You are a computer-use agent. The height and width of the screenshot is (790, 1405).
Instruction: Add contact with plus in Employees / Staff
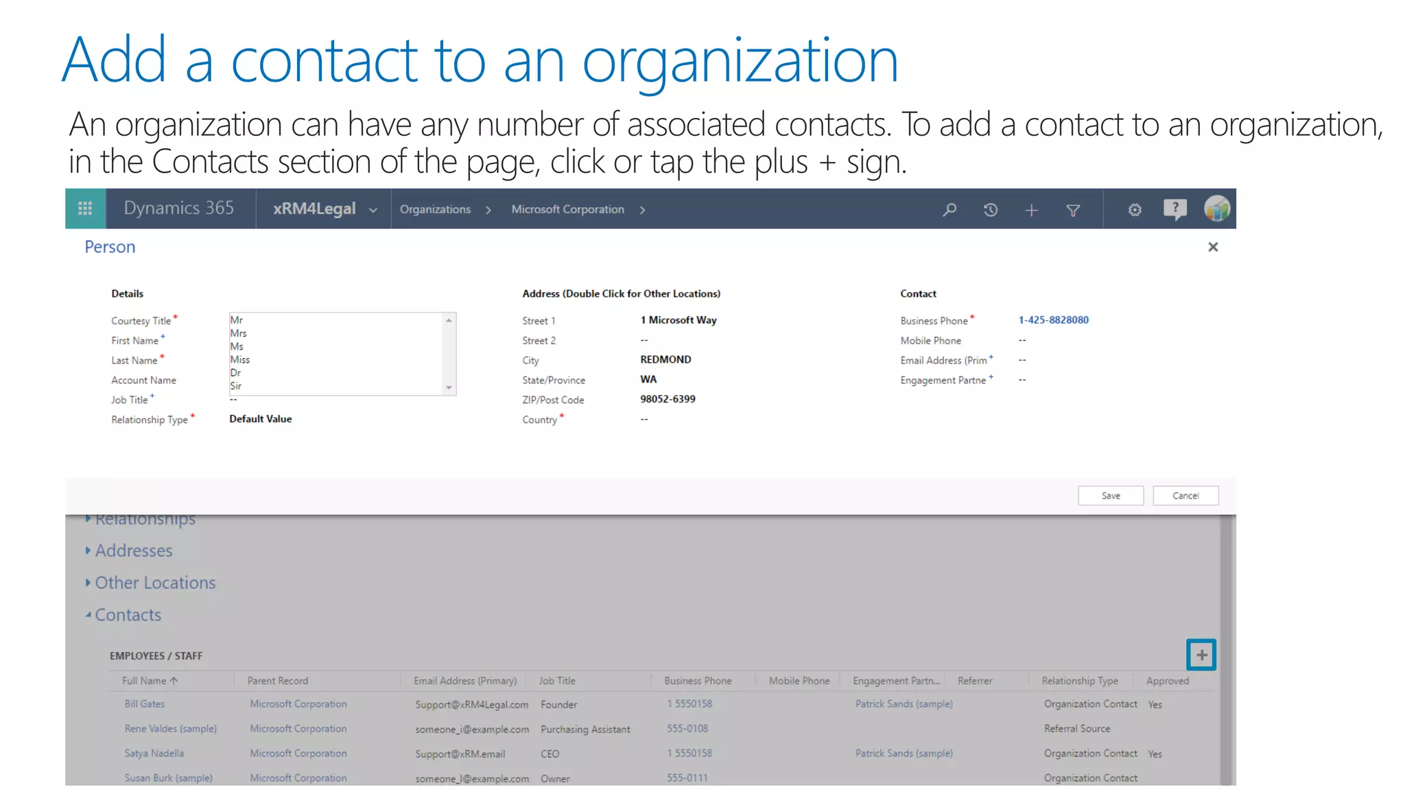point(1201,655)
